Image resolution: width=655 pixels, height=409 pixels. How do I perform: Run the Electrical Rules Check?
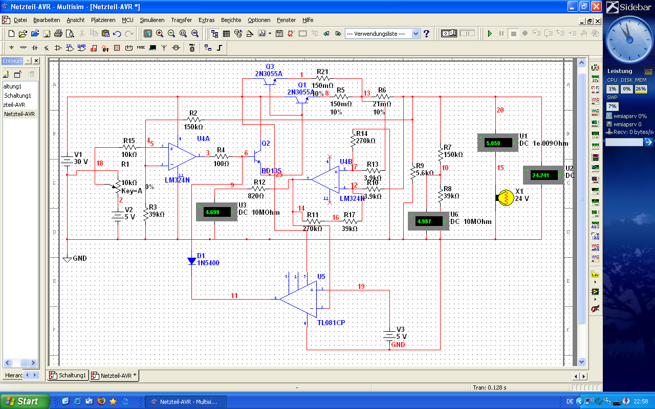[290, 33]
